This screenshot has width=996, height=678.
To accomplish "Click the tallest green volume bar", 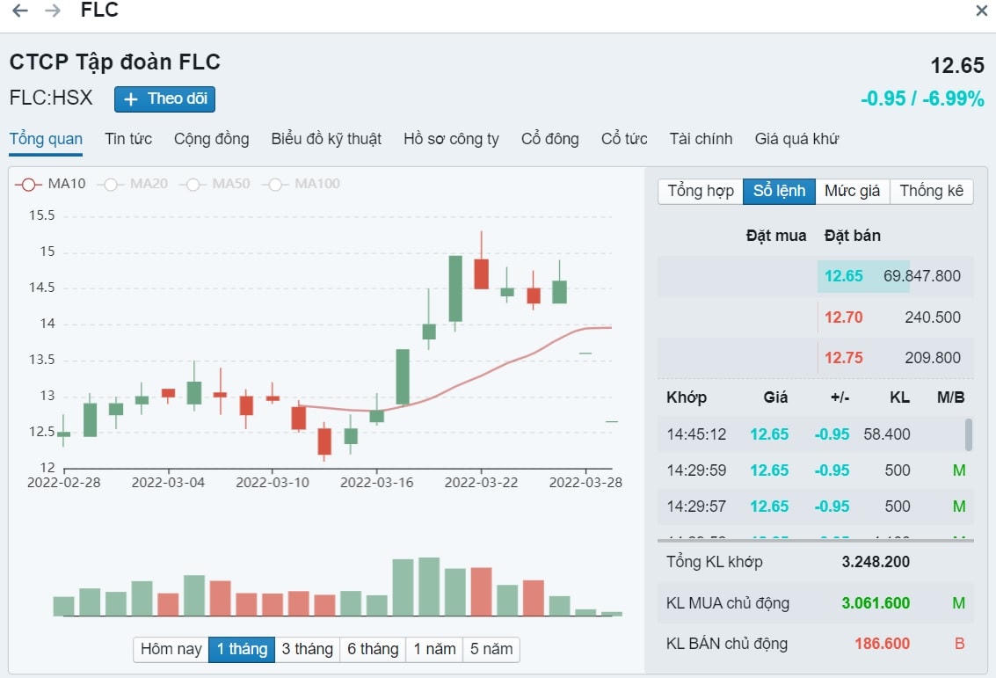I will click(429, 587).
